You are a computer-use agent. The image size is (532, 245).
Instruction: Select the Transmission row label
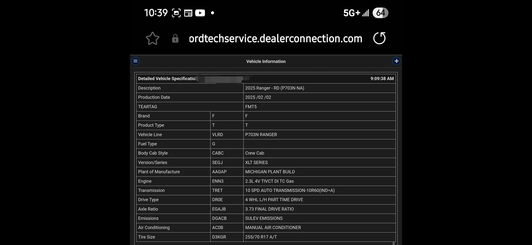pyautogui.click(x=151, y=190)
